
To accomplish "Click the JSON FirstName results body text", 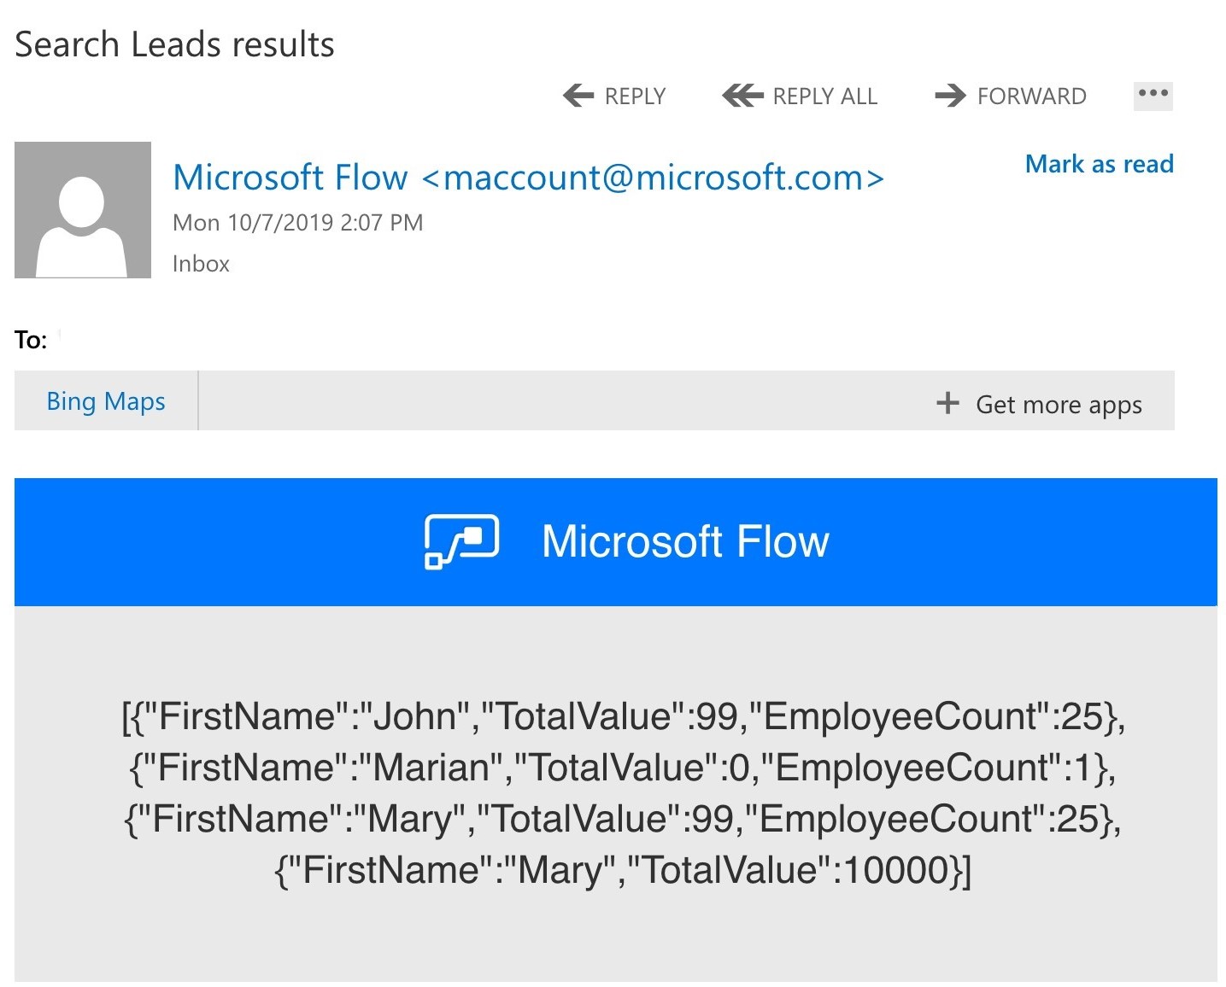I will click(x=623, y=792).
